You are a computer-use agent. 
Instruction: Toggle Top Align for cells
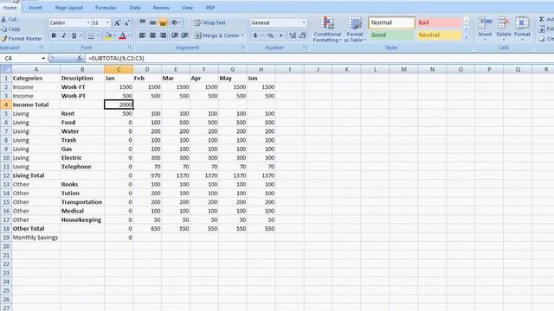[142, 23]
